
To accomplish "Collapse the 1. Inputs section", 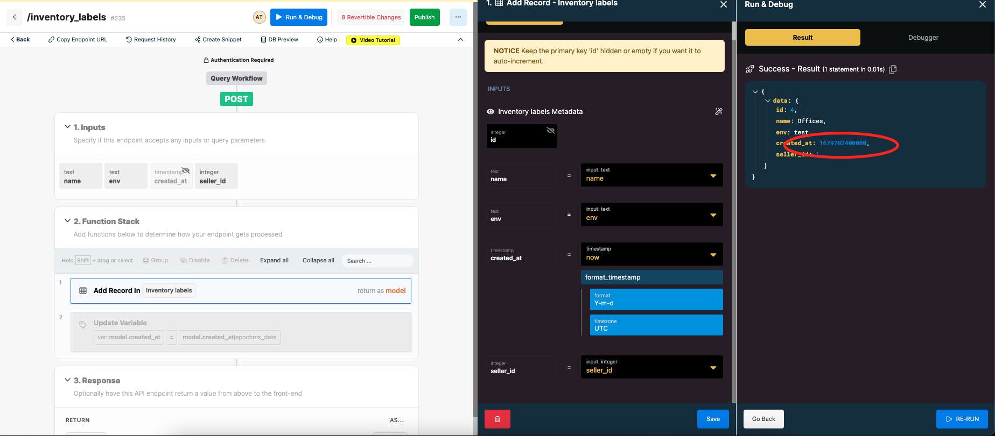I will [x=67, y=127].
